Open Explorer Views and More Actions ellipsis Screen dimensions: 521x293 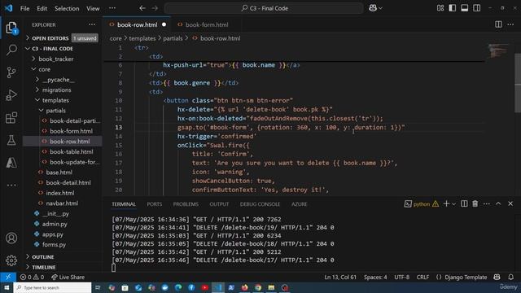pos(92,24)
